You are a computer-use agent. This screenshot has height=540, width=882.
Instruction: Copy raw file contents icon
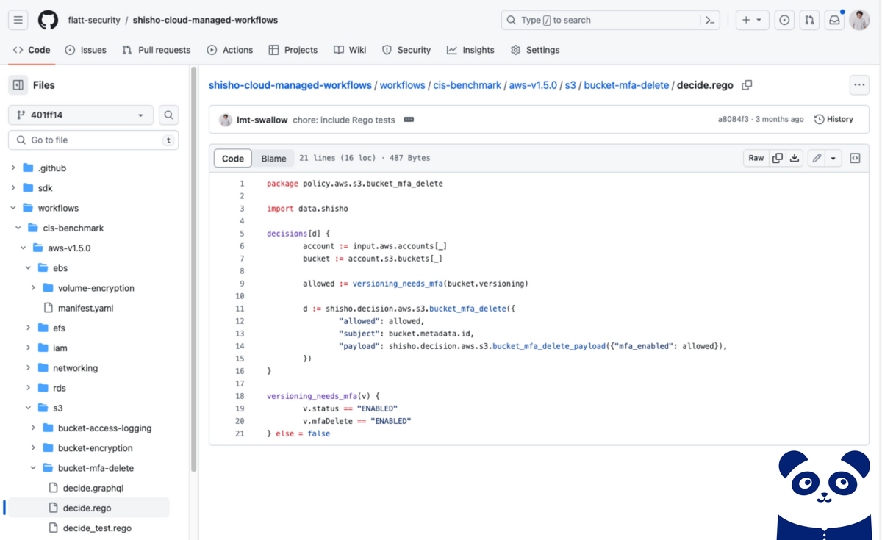coord(777,158)
